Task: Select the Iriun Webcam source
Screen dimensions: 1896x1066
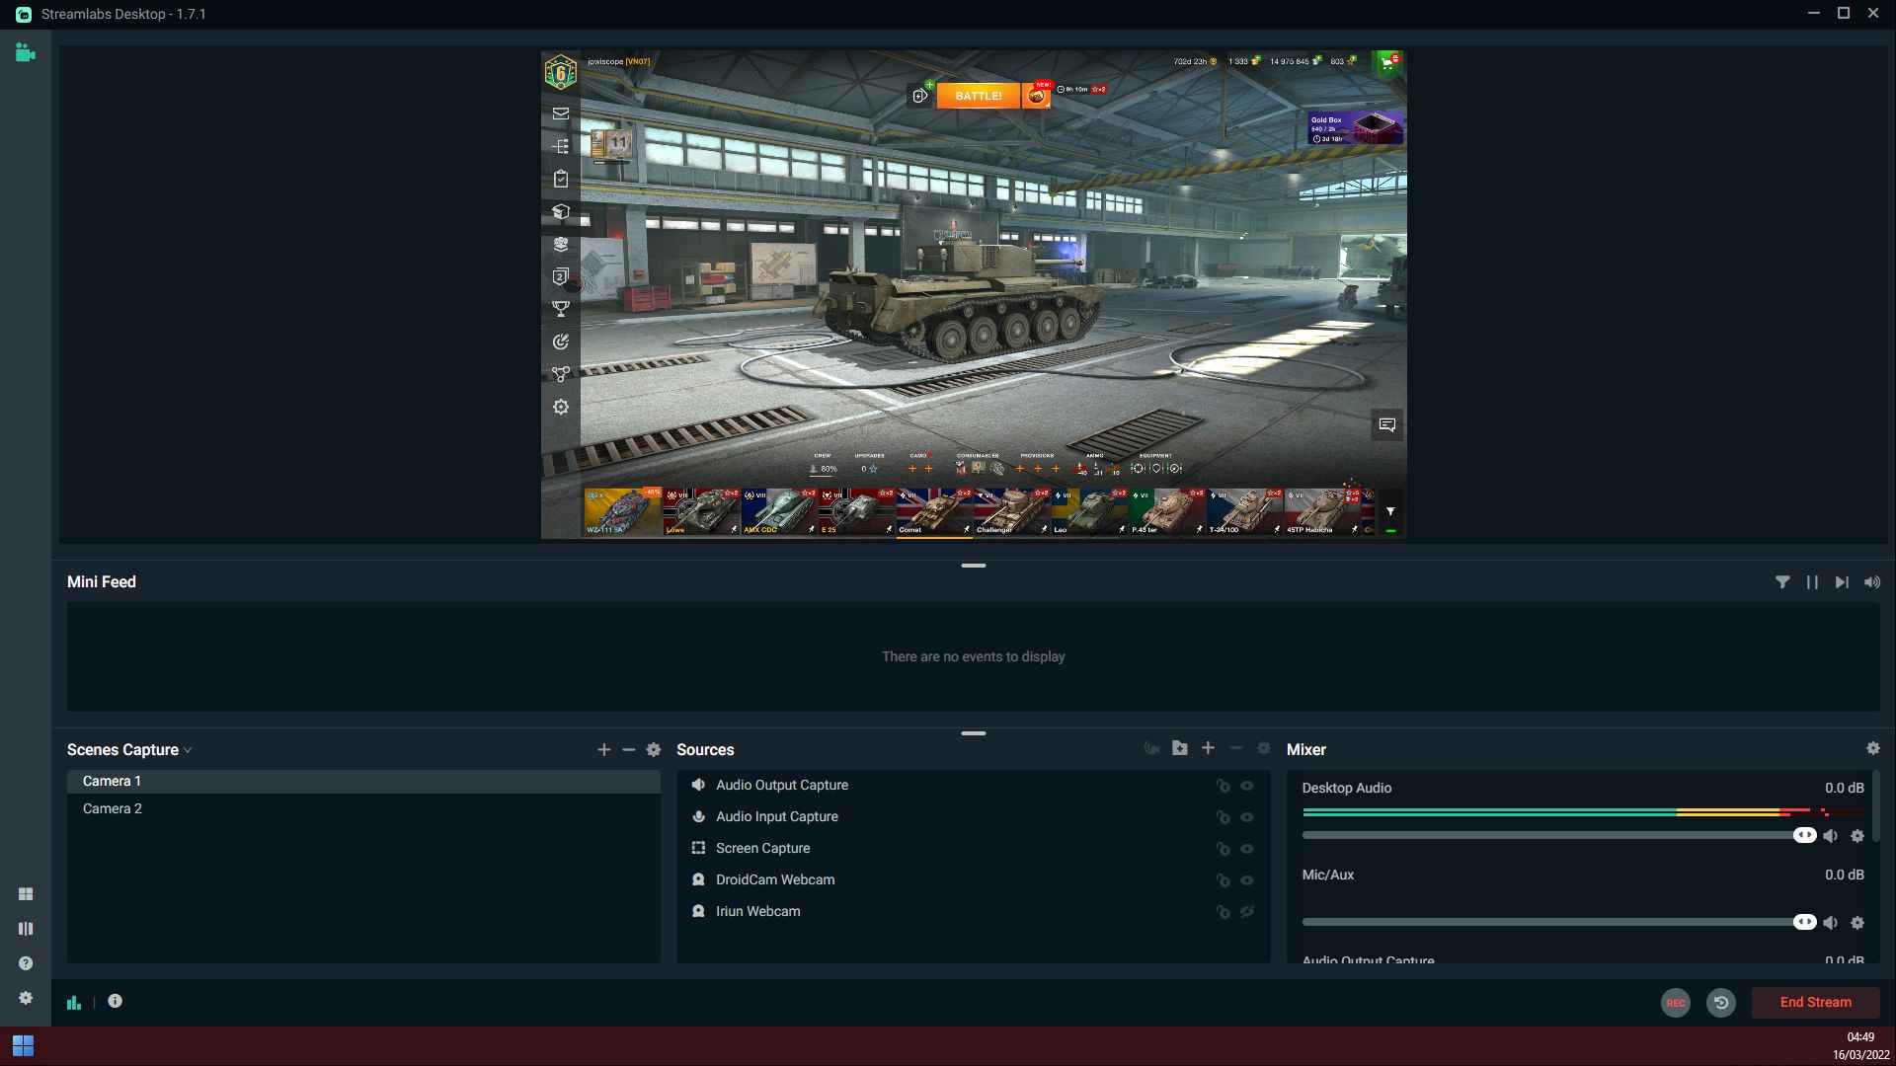Action: coord(973,912)
